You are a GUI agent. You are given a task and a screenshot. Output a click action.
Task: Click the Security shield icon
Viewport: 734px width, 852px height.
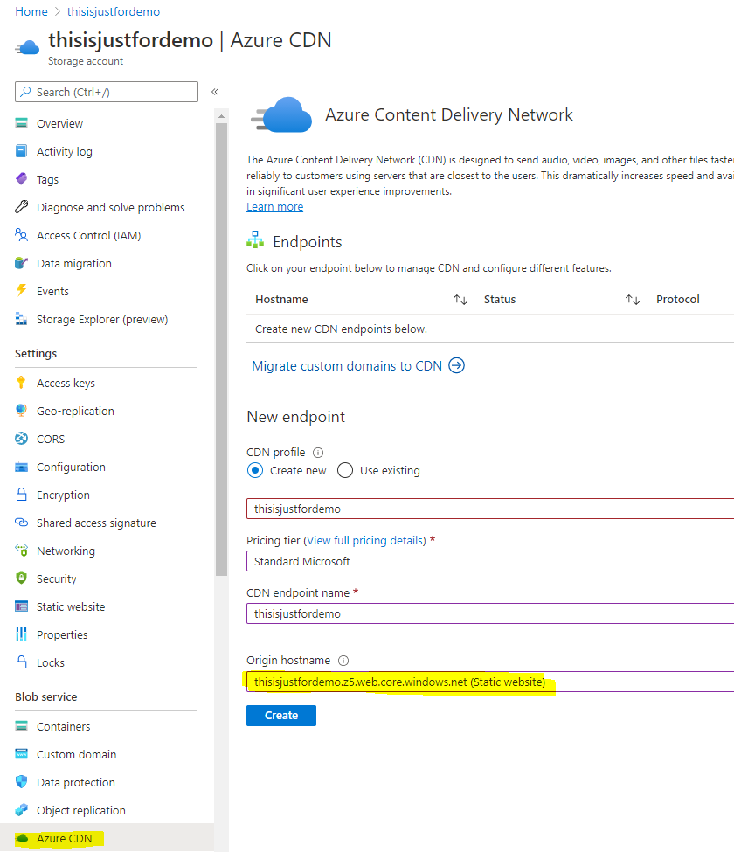pos(21,578)
